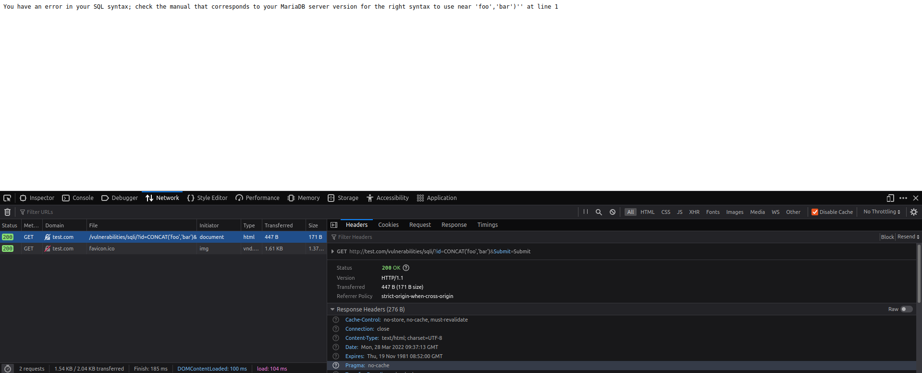Open the No Throttling dropdown

pos(882,212)
